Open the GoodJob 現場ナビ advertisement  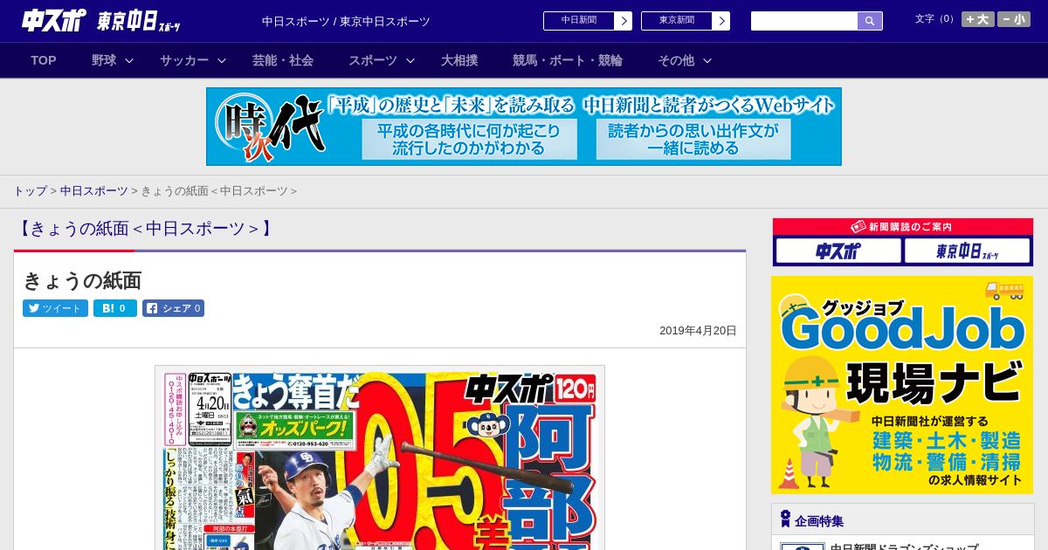click(902, 385)
